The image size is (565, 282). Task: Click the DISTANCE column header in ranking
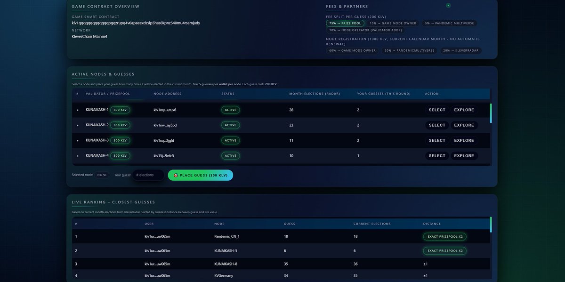(432, 224)
